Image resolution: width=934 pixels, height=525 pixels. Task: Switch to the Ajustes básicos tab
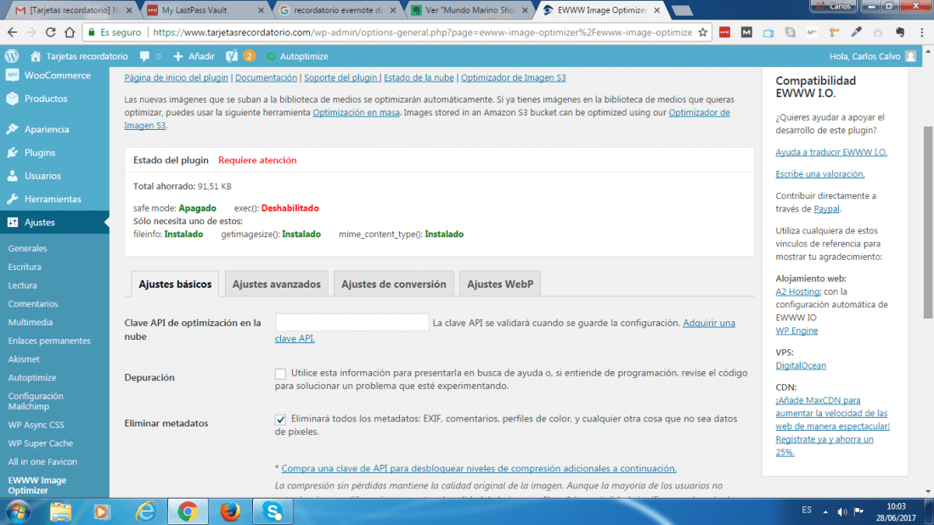[175, 285]
